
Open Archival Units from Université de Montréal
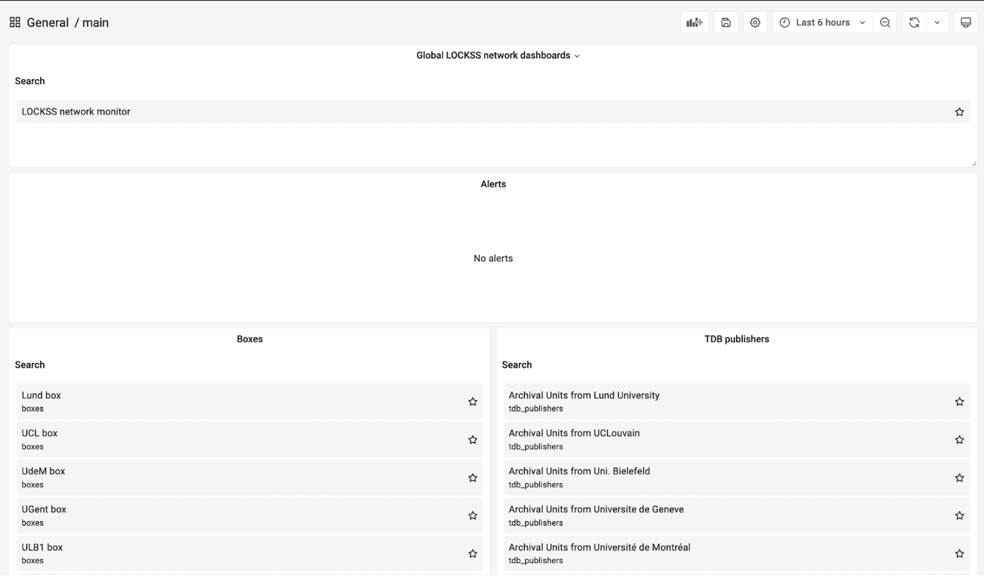[x=599, y=547]
